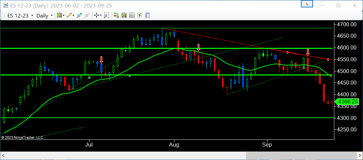
Task: Open the chart Properties icon
Action: pyautogui.click(x=147, y=15)
